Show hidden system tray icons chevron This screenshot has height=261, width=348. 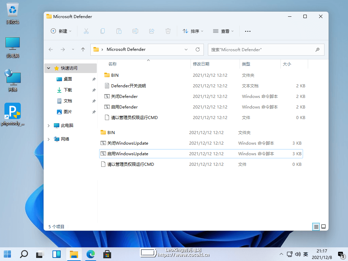pyautogui.click(x=281, y=254)
